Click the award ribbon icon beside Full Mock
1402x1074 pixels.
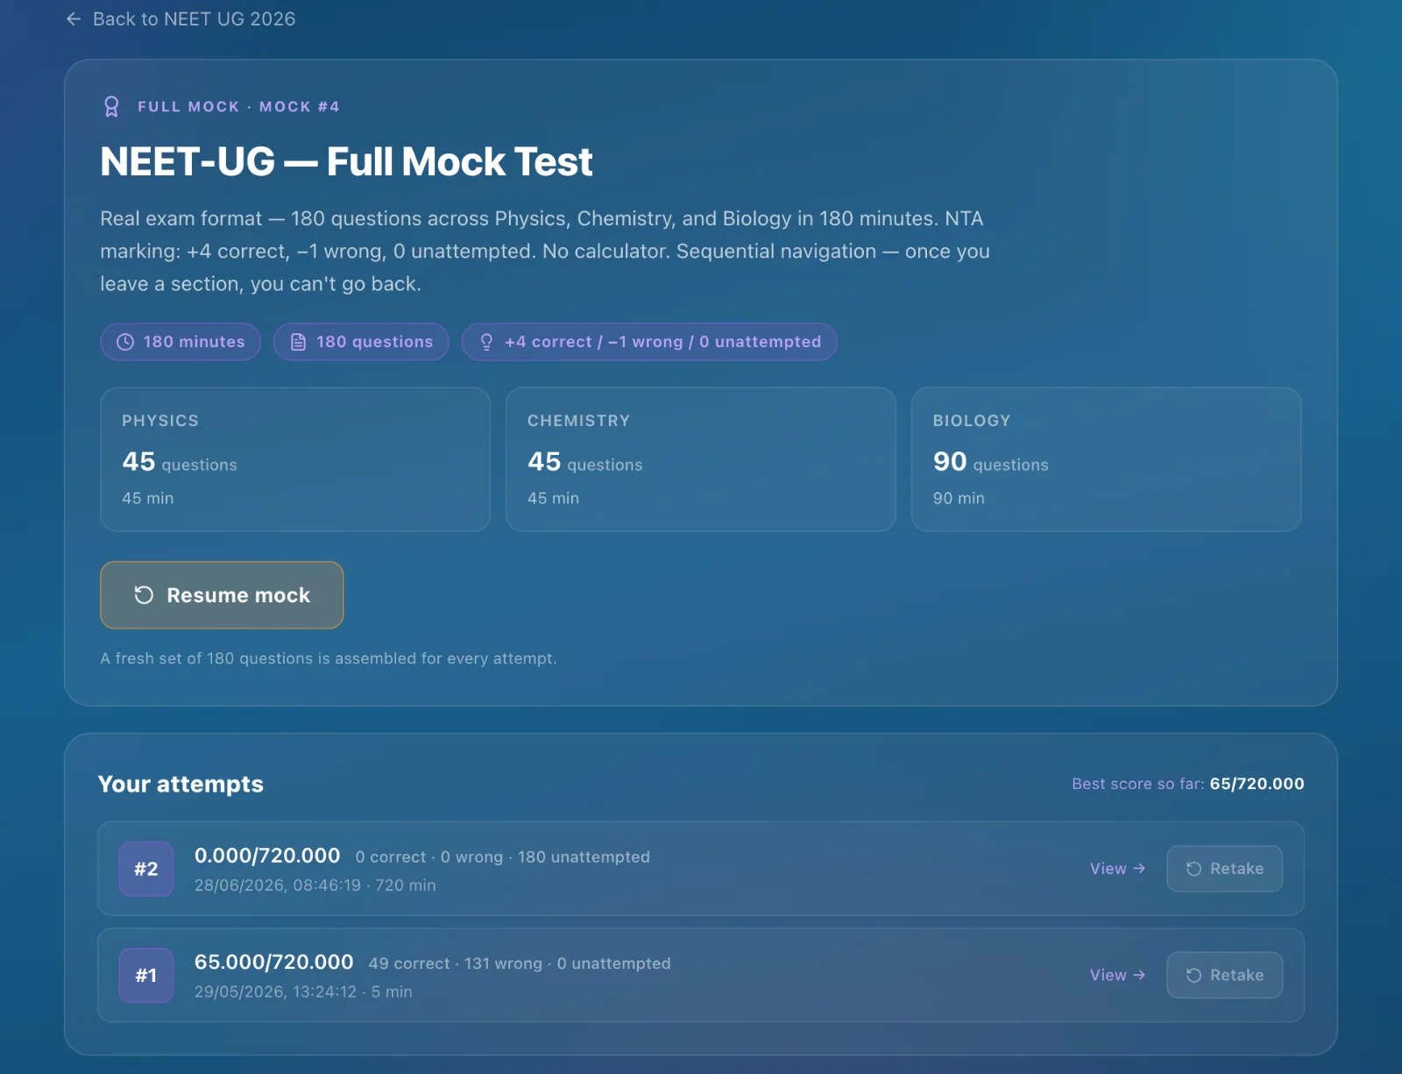[111, 107]
